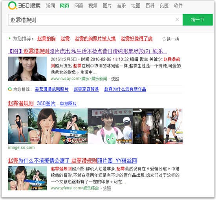Open the 软件 tab

(x=178, y=6)
